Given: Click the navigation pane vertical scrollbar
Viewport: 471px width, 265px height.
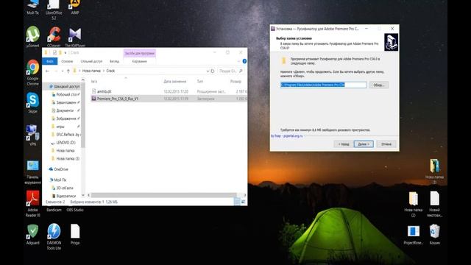Looking at the screenshot, I should 83,114.
